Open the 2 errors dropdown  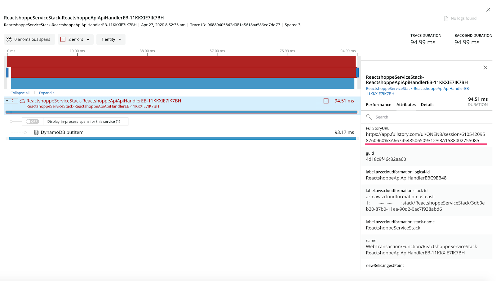click(76, 39)
